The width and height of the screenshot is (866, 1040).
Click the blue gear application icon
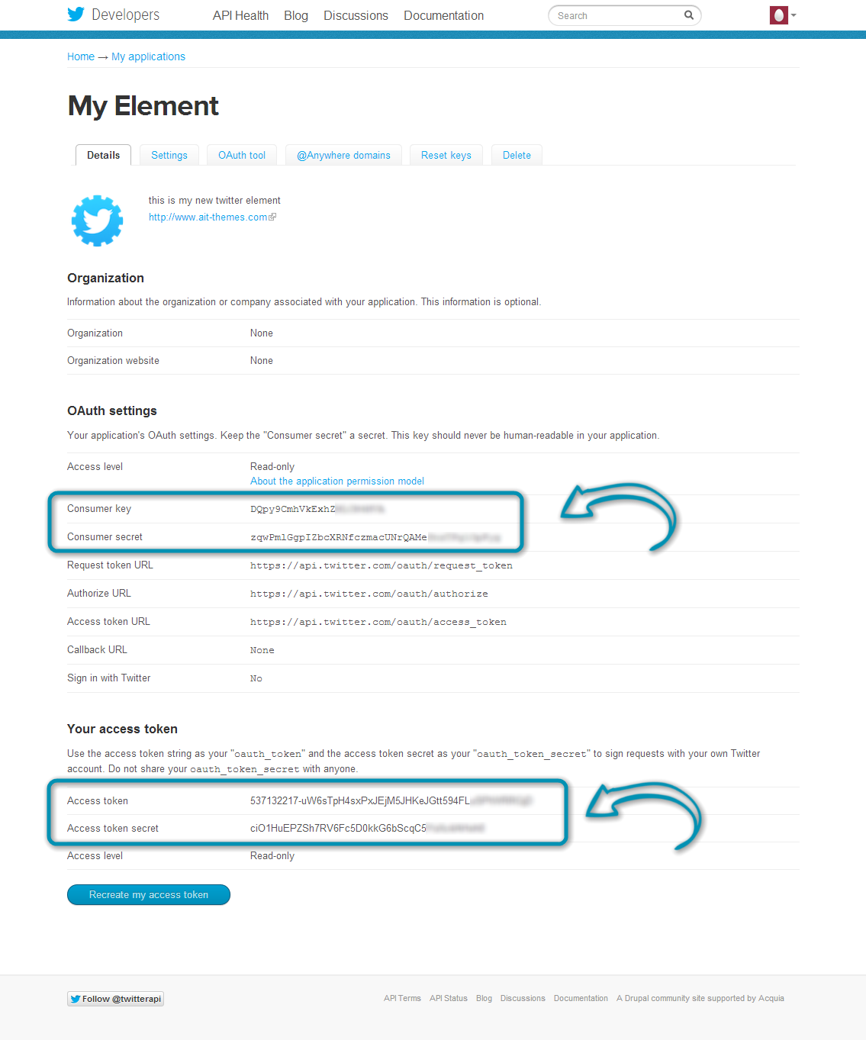[98, 221]
